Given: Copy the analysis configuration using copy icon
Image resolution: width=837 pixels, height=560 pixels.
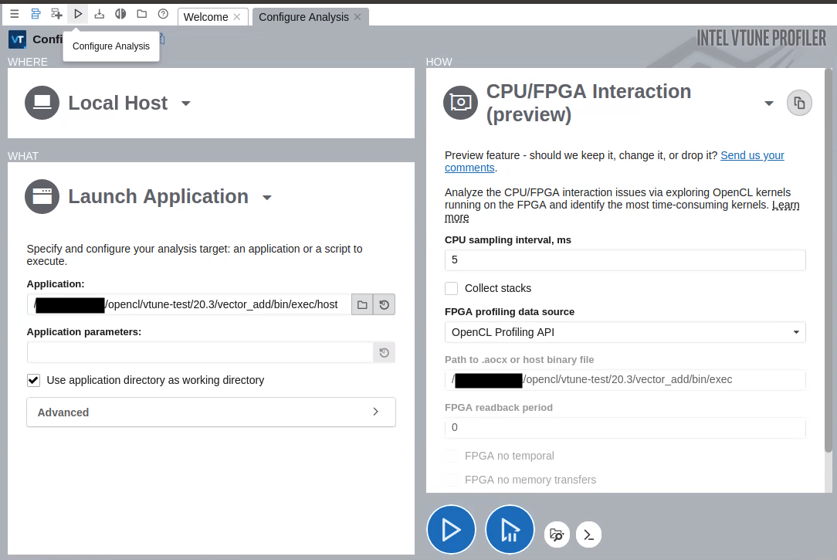Looking at the screenshot, I should 799,103.
